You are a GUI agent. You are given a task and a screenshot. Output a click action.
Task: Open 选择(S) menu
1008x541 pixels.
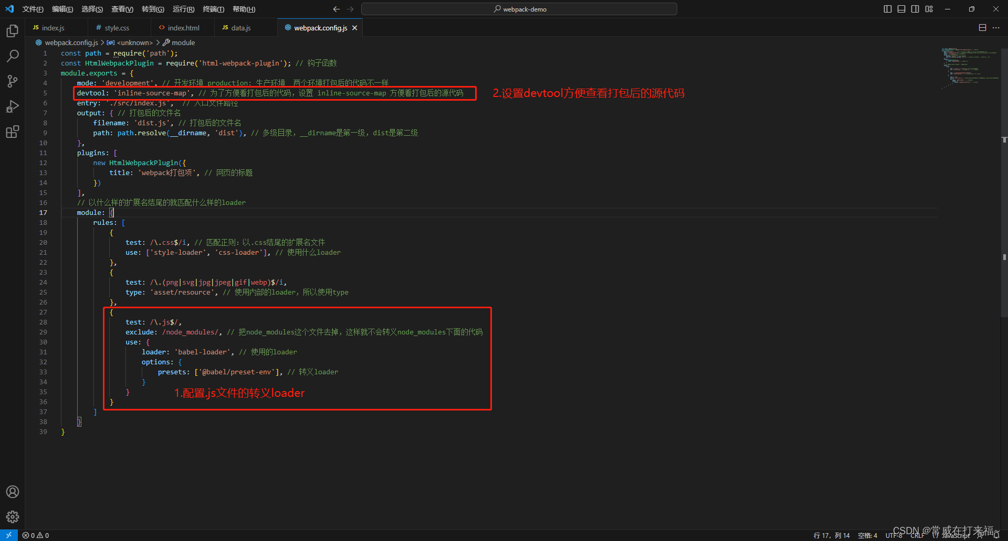pyautogui.click(x=92, y=9)
